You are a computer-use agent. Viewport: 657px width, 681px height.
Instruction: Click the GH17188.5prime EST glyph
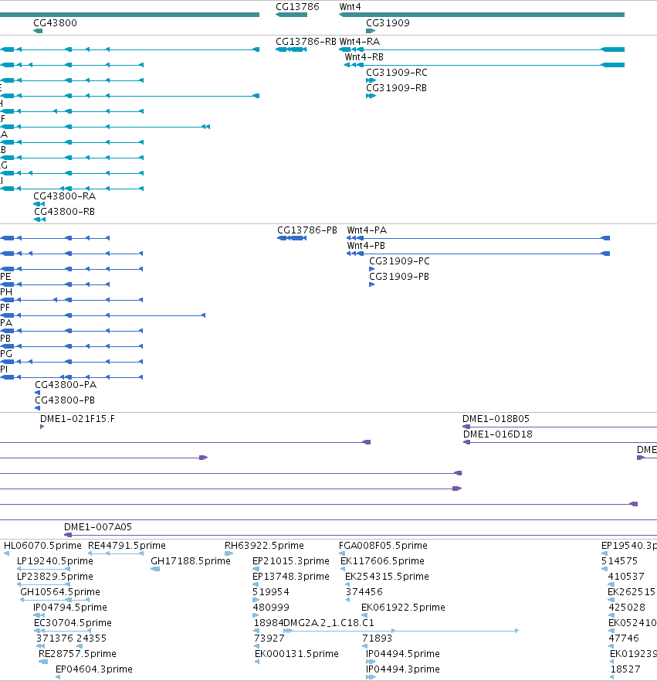155,569
